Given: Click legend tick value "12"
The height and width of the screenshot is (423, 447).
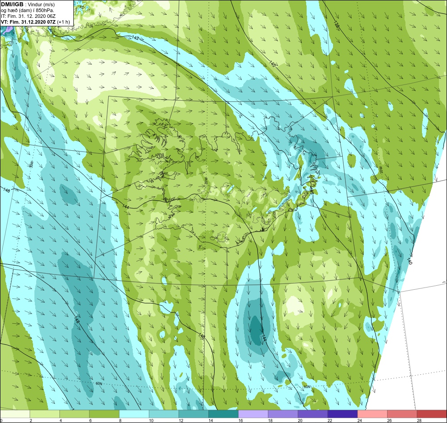Looking at the screenshot, I should click(x=181, y=420).
